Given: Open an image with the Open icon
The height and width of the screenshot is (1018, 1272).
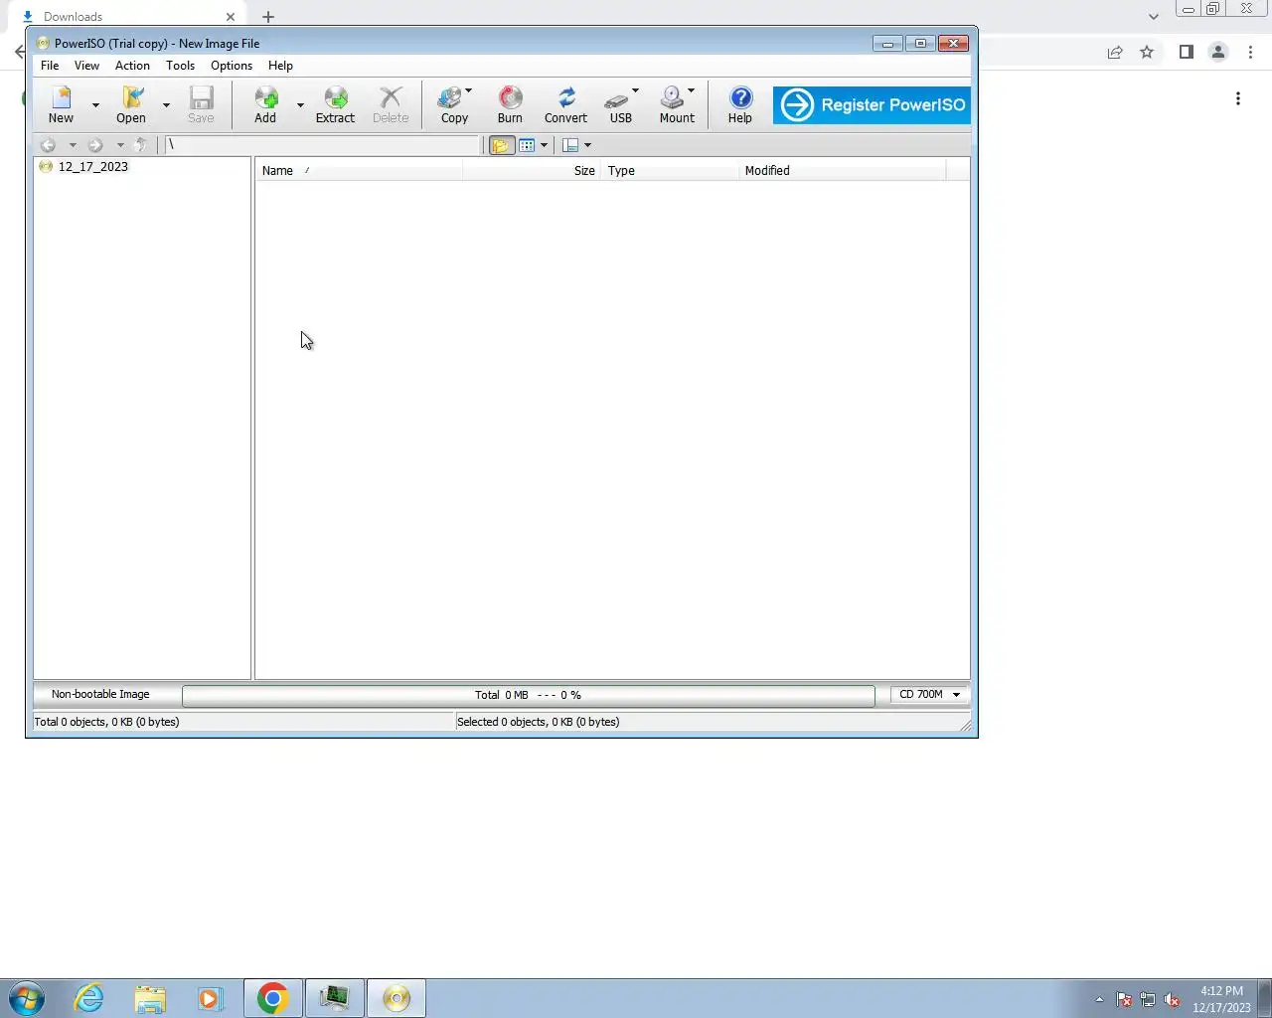Looking at the screenshot, I should 131,104.
